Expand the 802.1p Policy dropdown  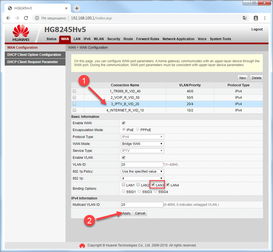click(142, 172)
